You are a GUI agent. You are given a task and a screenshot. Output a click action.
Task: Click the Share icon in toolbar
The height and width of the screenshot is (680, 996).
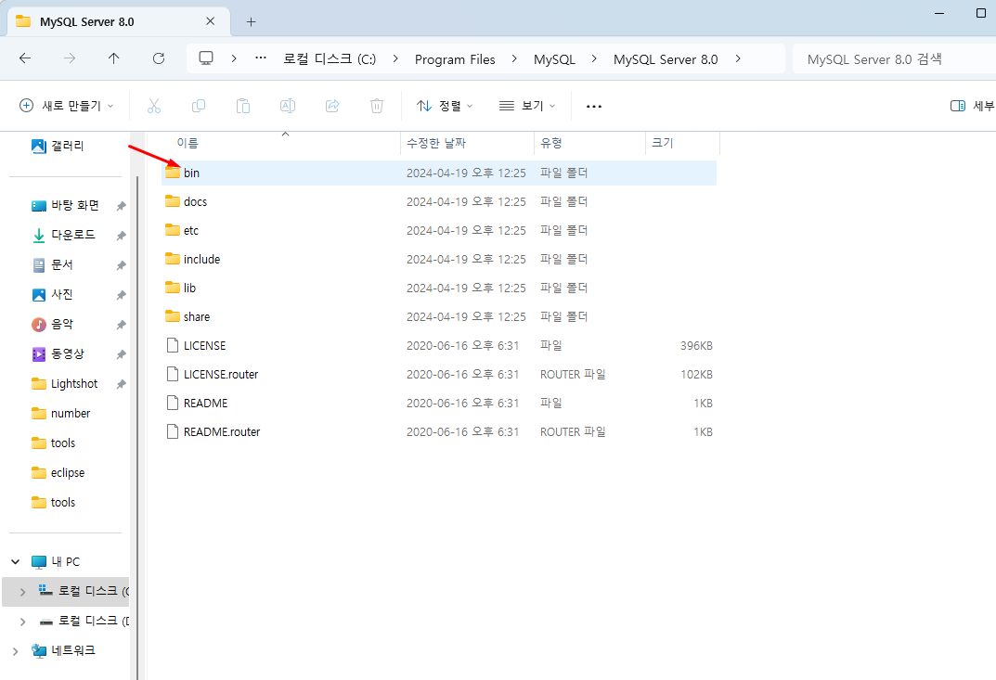pos(332,106)
